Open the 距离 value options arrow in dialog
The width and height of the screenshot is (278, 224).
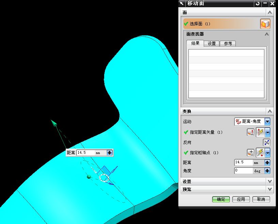(267, 162)
